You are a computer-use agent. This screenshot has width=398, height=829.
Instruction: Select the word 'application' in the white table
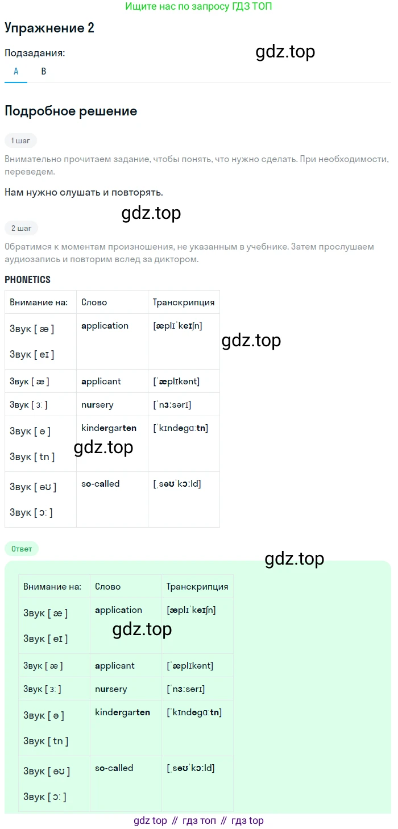click(105, 326)
